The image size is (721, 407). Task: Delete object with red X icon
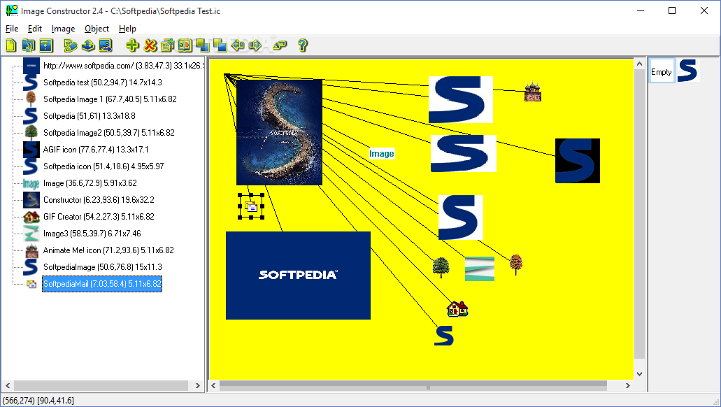pos(150,45)
